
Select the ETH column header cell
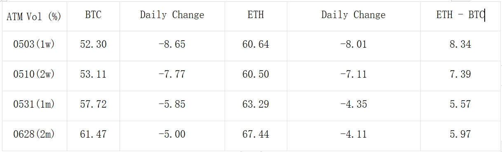coord(256,16)
